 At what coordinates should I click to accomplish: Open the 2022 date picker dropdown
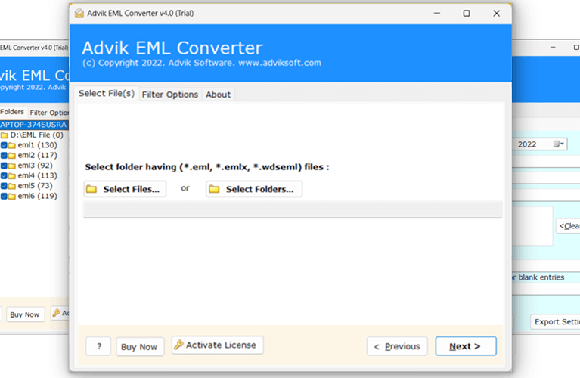point(558,144)
